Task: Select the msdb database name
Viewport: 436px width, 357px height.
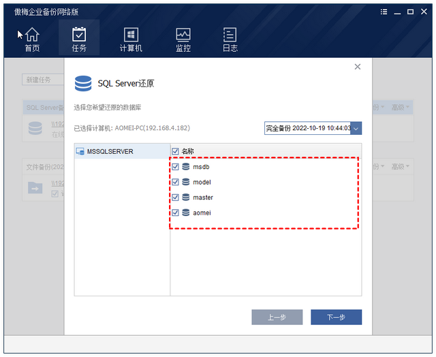Action: 201,167
